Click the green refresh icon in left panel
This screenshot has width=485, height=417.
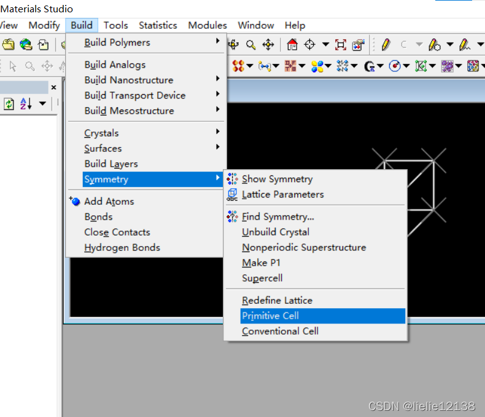coord(9,104)
